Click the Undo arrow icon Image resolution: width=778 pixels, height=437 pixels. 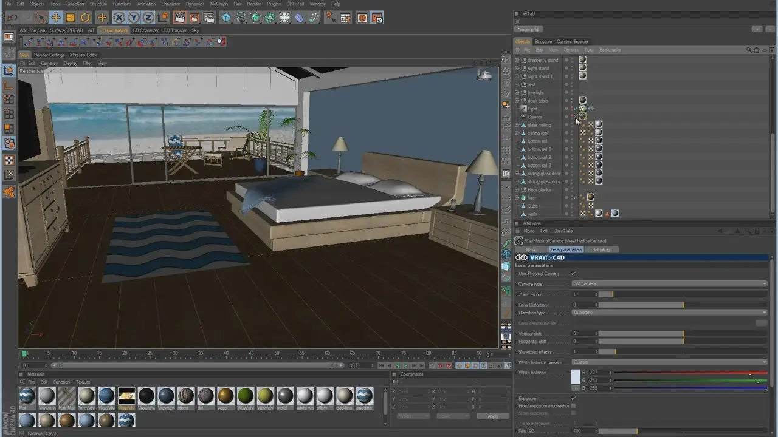point(12,18)
